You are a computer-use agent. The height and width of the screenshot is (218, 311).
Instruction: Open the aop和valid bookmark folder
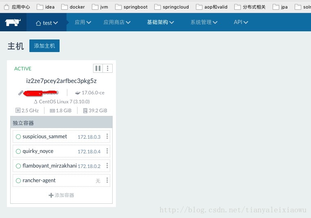(212, 7)
